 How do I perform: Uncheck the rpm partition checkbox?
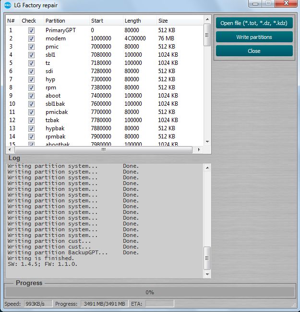(31, 87)
